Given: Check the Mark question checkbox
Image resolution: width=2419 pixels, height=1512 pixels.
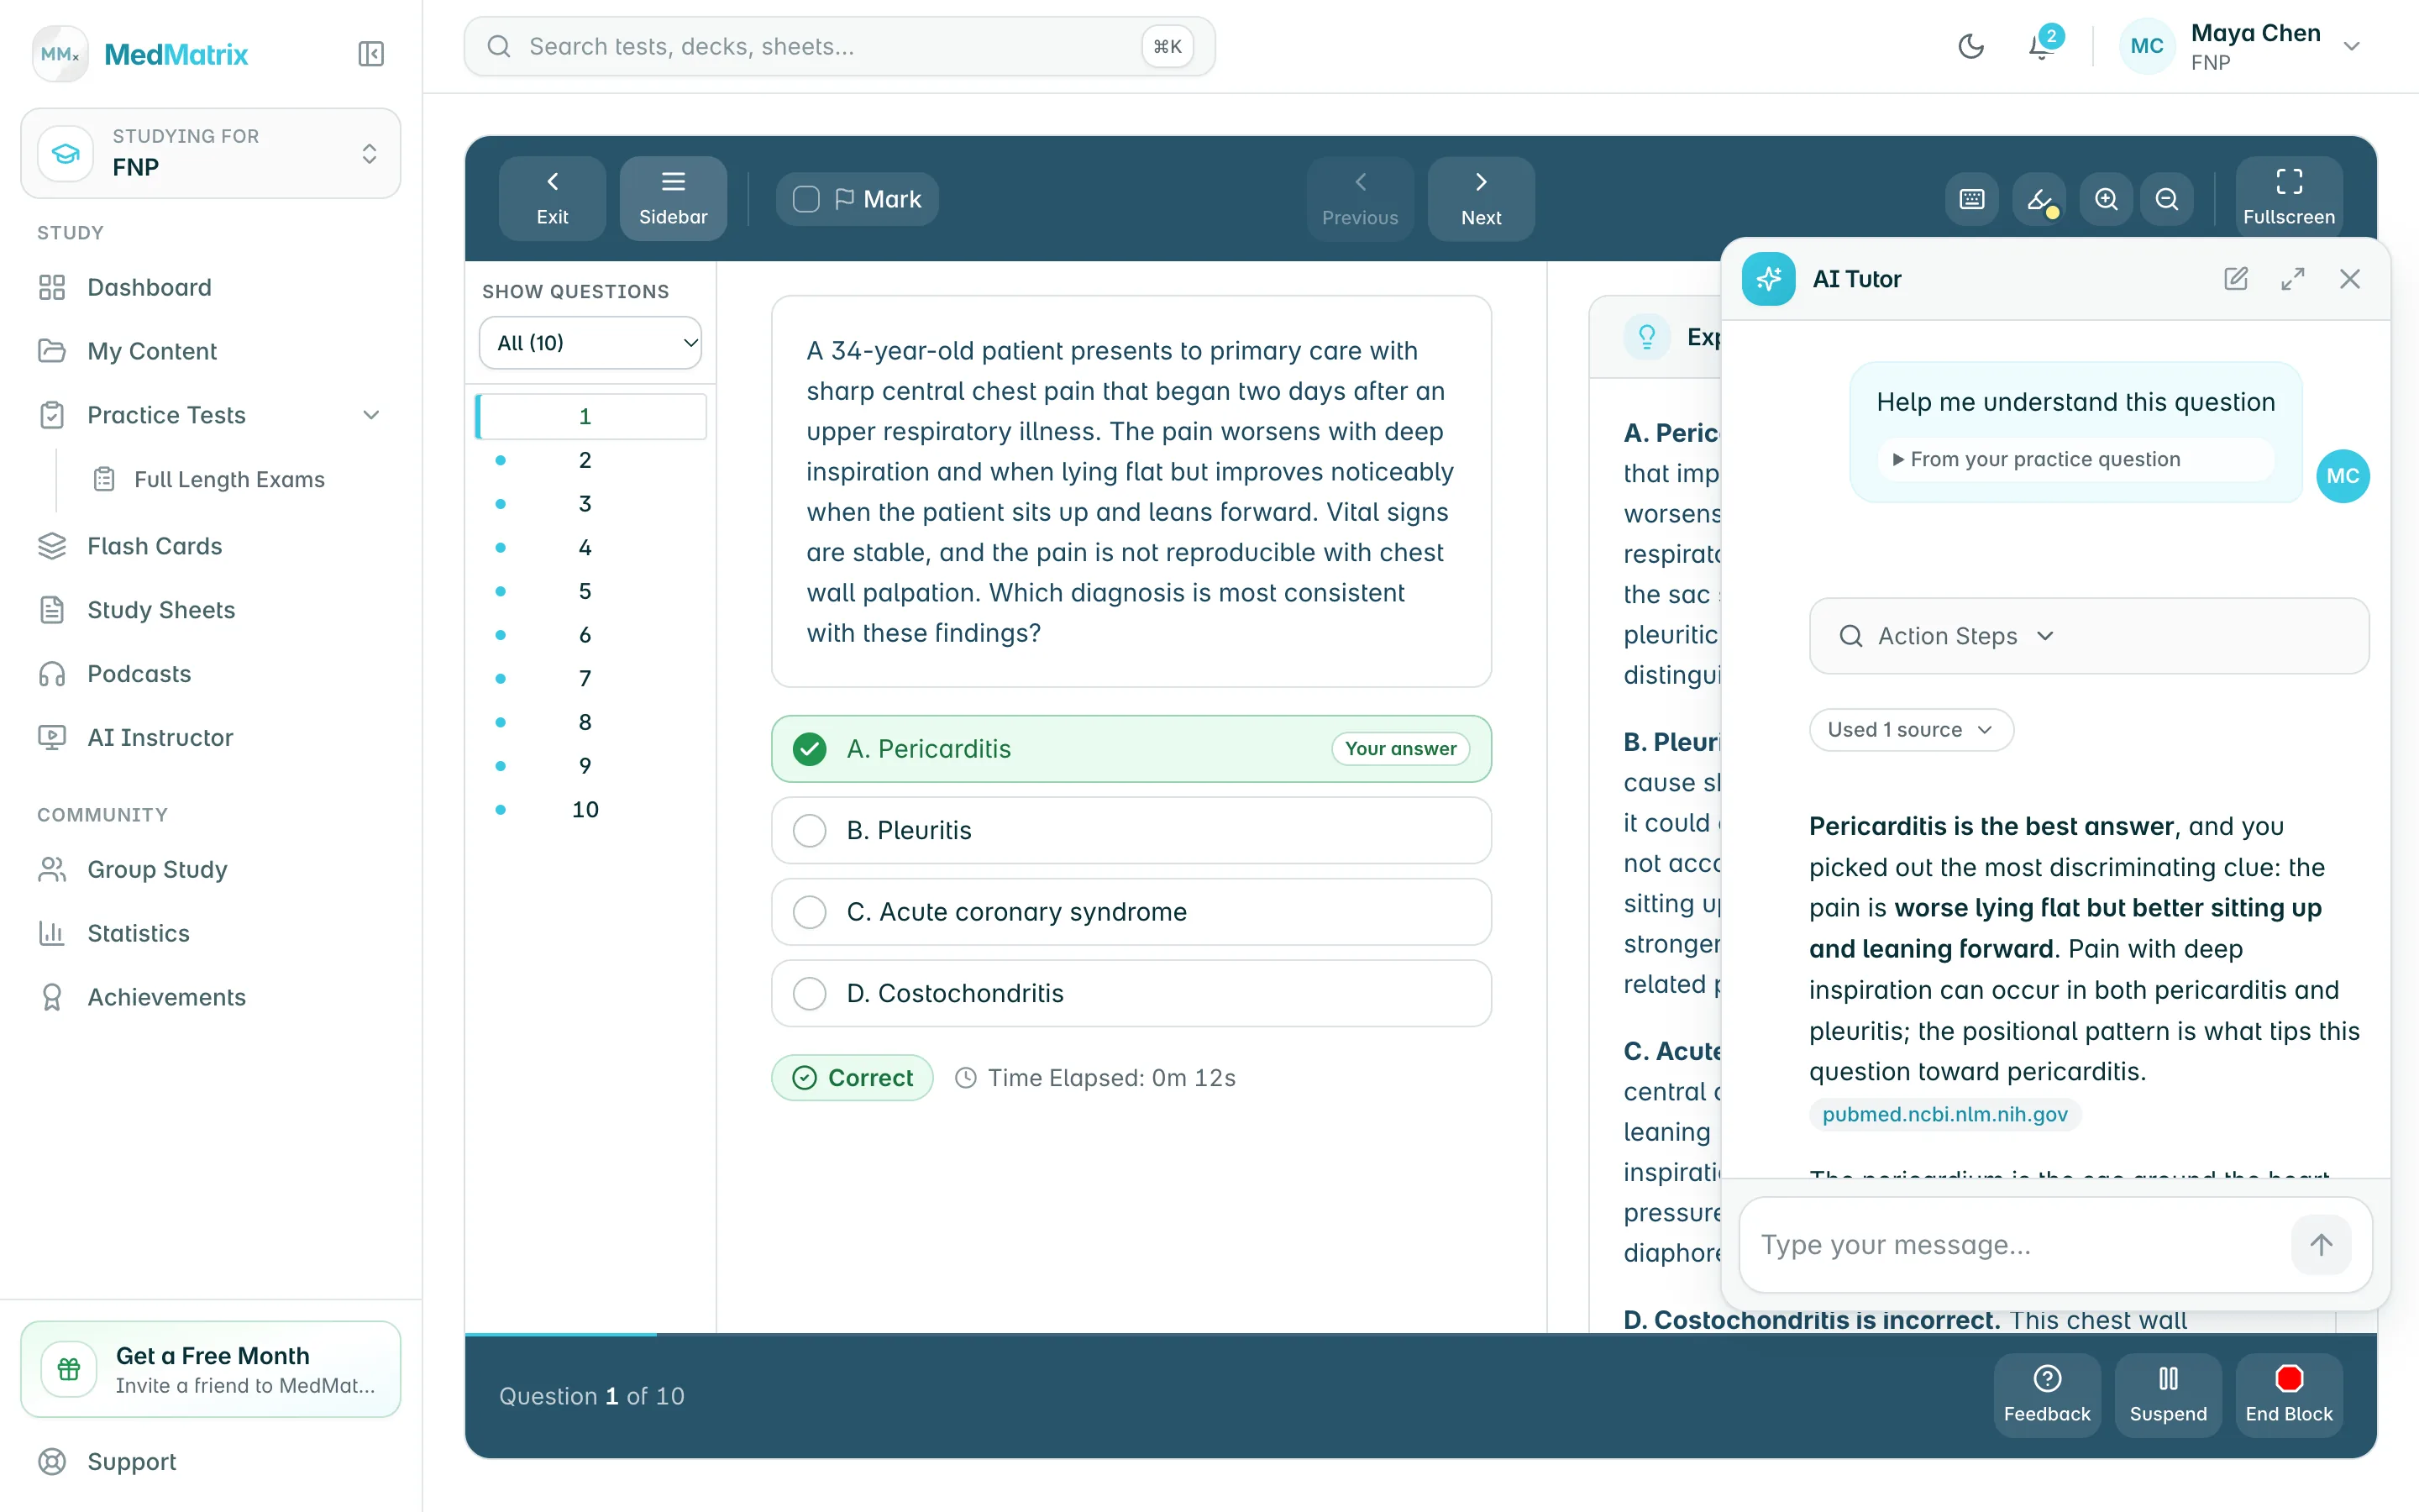Looking at the screenshot, I should tap(805, 199).
